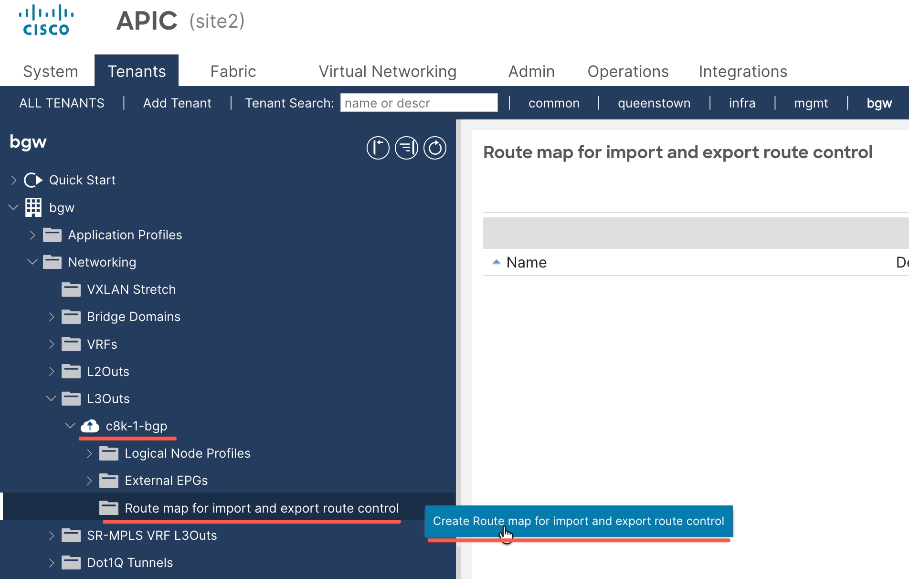
Task: Click the L2Outs folder icon
Action: coord(71,371)
